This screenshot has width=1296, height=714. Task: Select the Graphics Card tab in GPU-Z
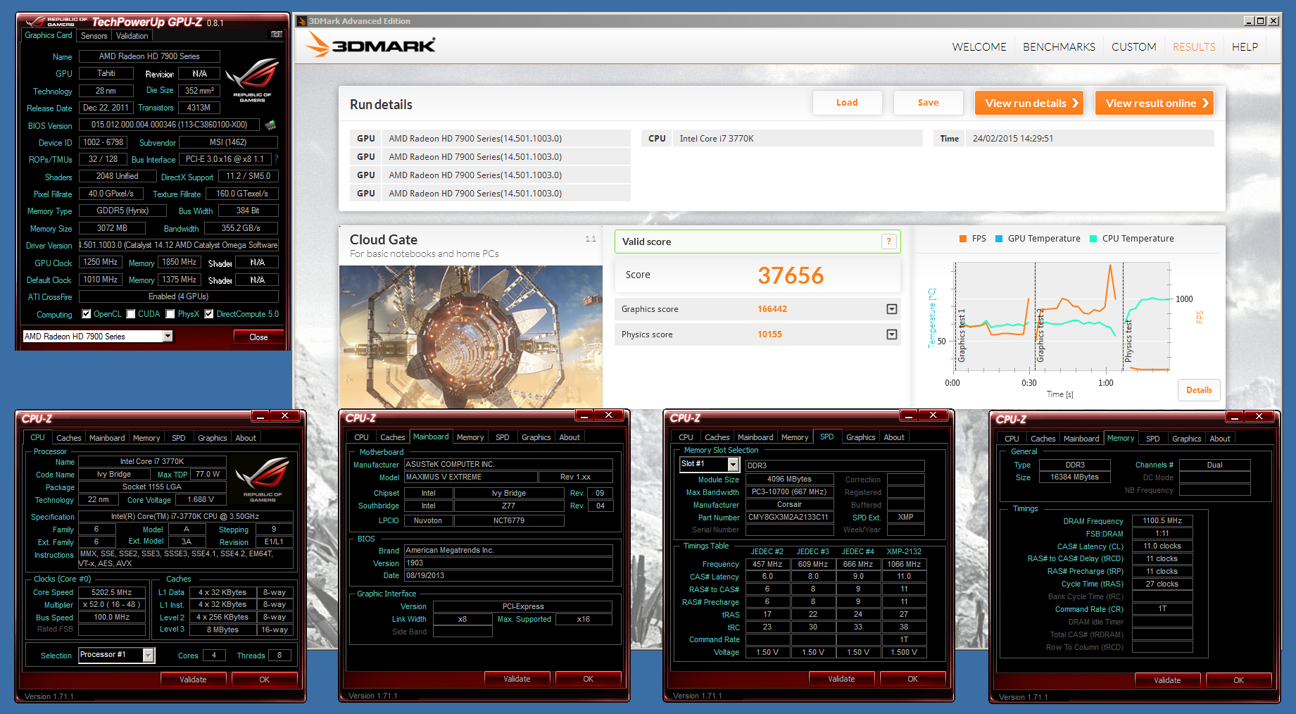pos(48,35)
